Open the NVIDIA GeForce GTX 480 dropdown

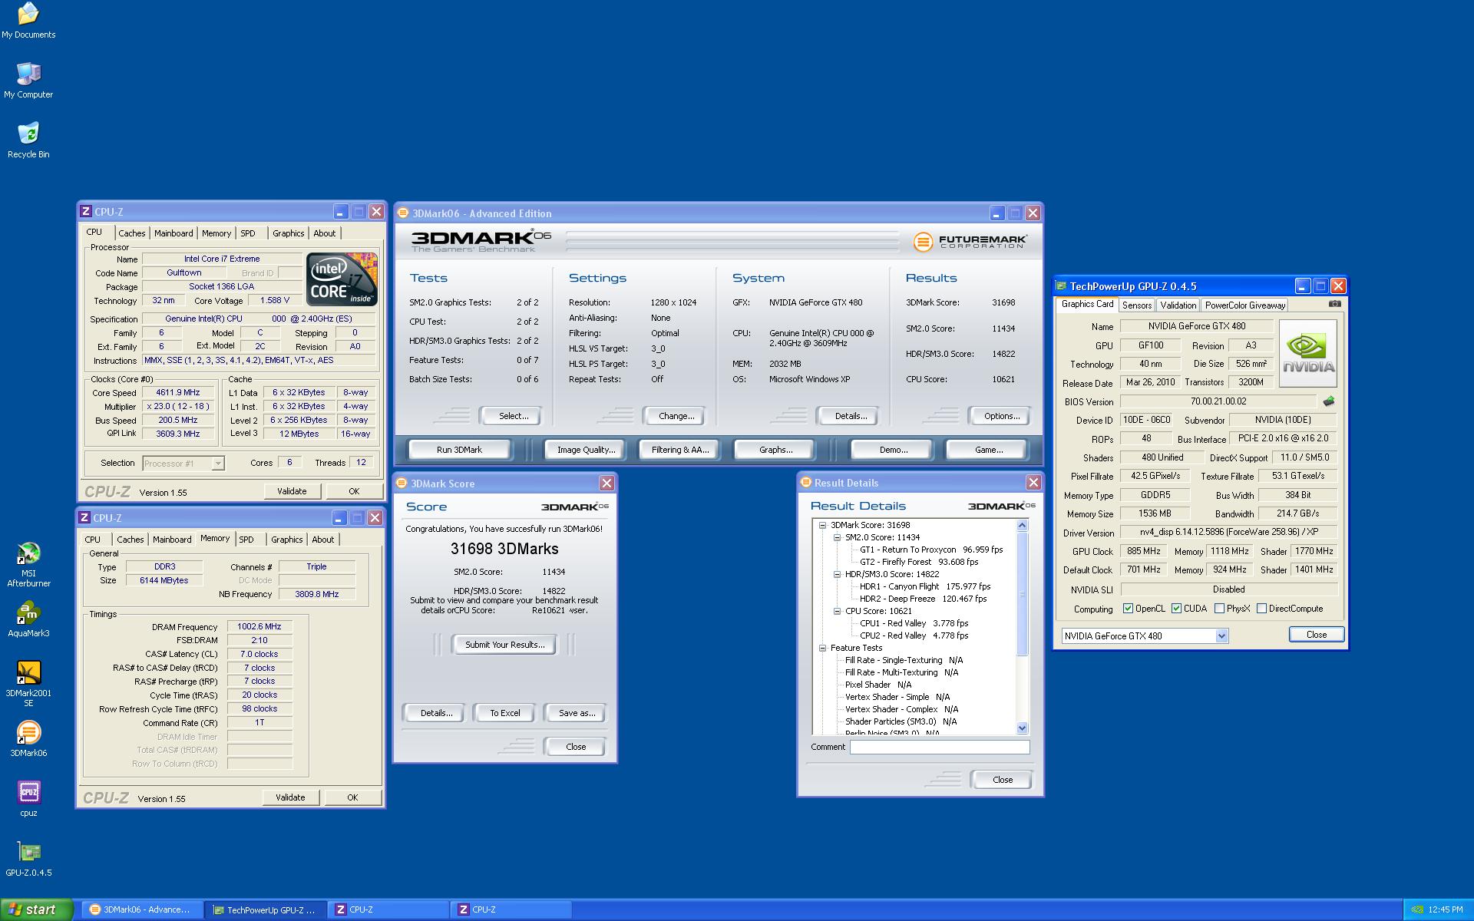(x=1222, y=636)
